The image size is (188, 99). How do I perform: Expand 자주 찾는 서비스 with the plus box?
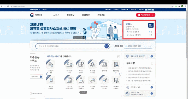(119, 57)
